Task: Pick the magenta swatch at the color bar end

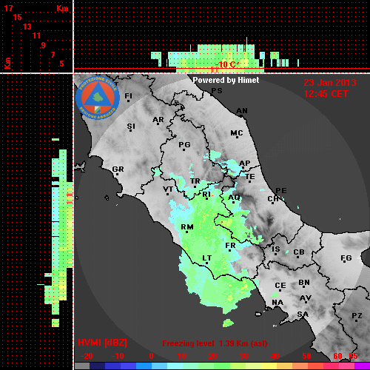Action: click(362, 366)
